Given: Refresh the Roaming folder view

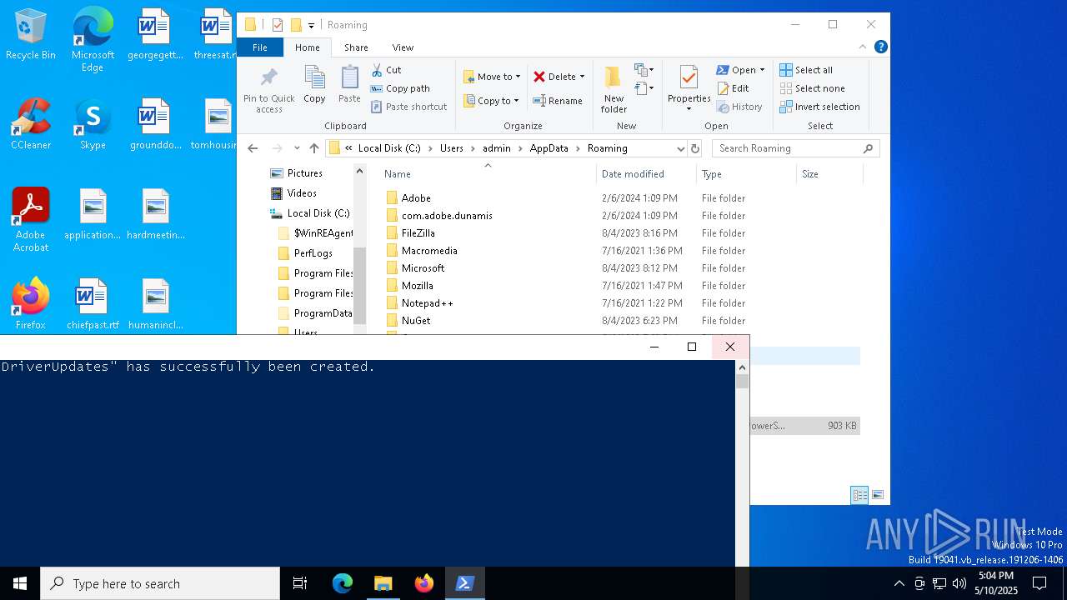Looking at the screenshot, I should [x=695, y=148].
